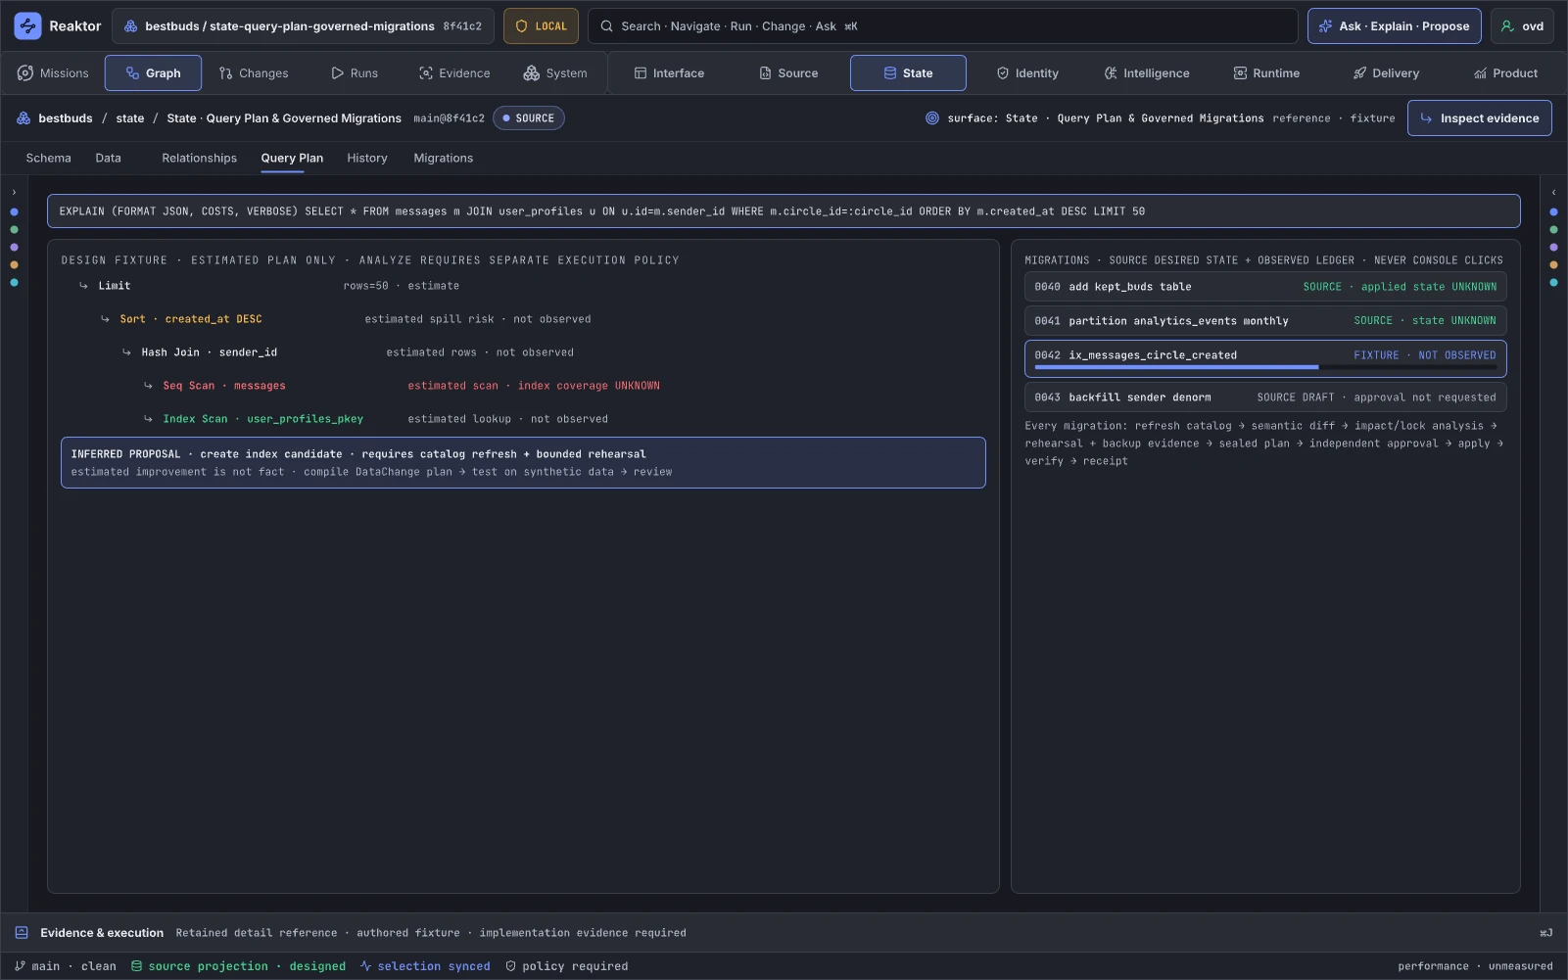This screenshot has width=1568, height=980.
Task: Expand the left side rail chevron
Action: [x=14, y=193]
